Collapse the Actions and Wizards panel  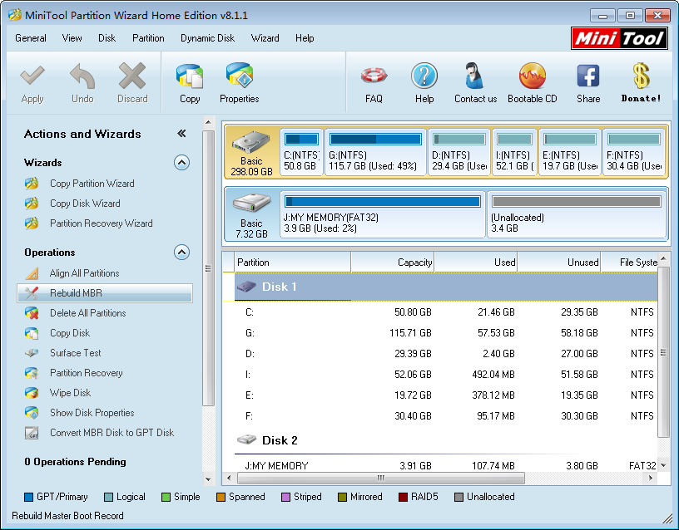point(182,134)
